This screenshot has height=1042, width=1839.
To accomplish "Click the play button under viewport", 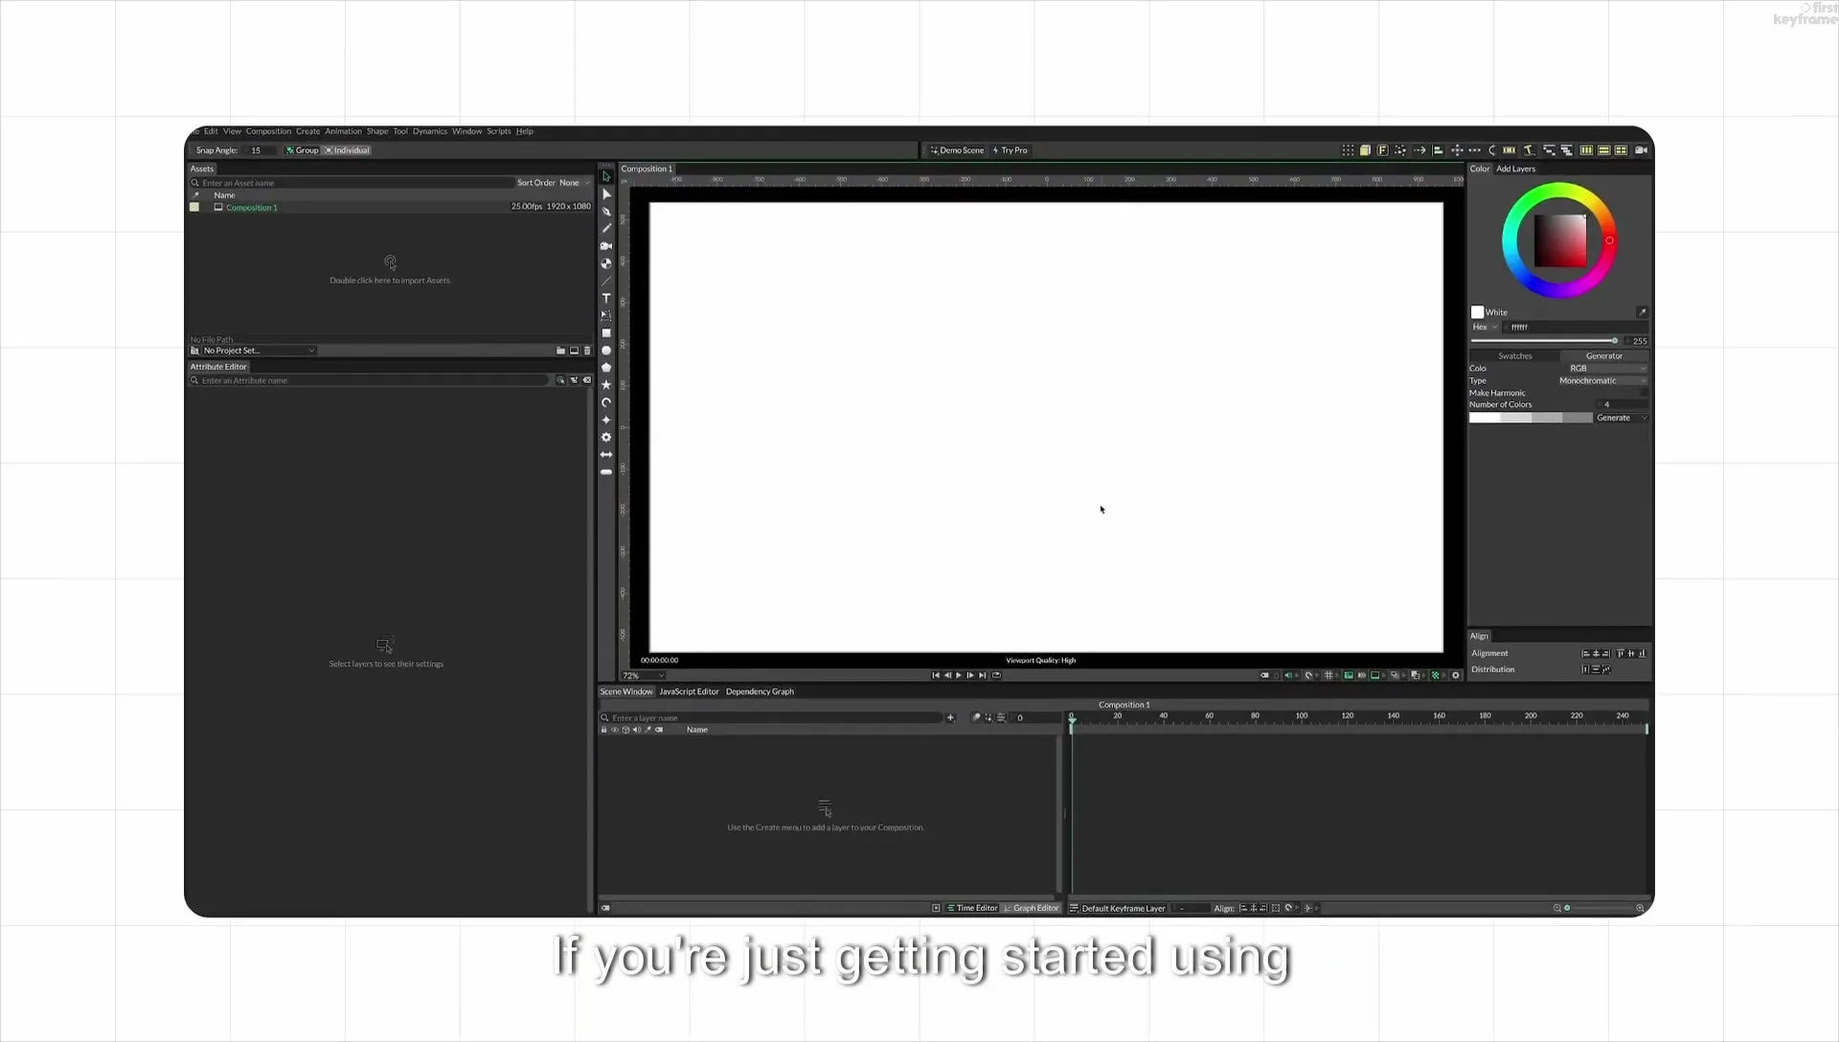I will 959,675.
